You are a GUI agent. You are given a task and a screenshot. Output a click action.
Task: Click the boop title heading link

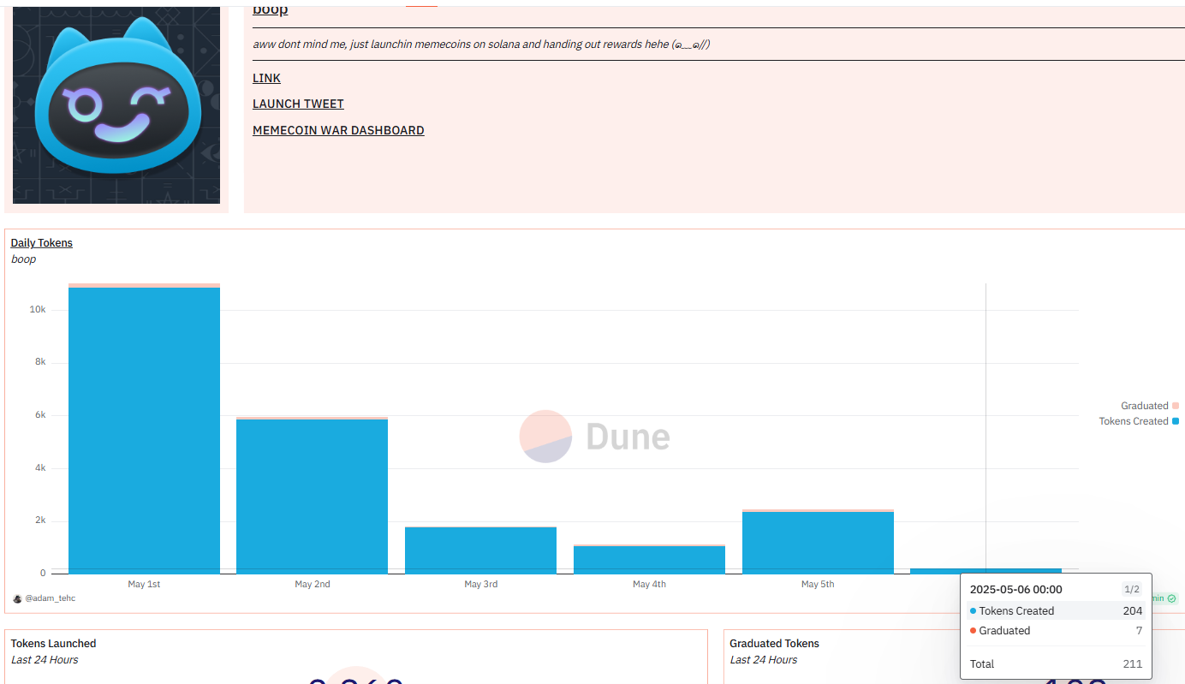pyautogui.click(x=270, y=9)
